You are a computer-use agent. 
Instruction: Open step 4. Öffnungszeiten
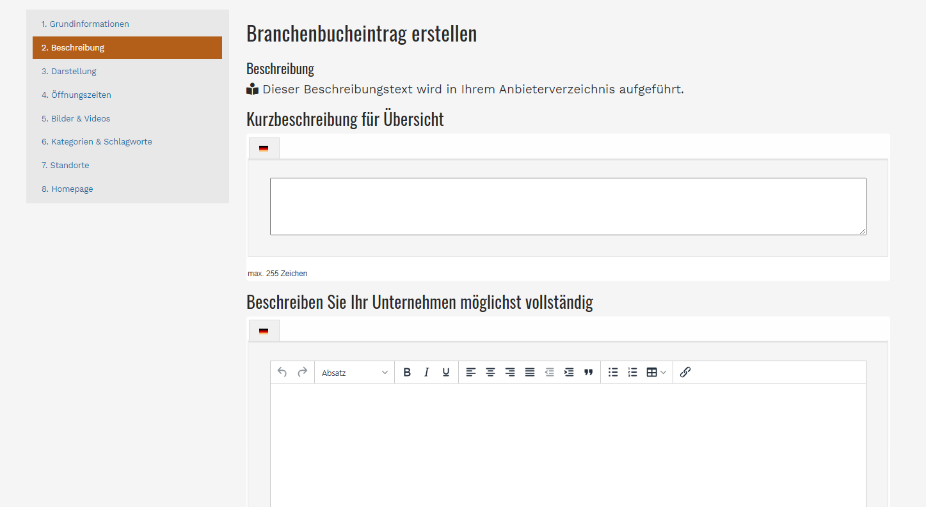[127, 95]
